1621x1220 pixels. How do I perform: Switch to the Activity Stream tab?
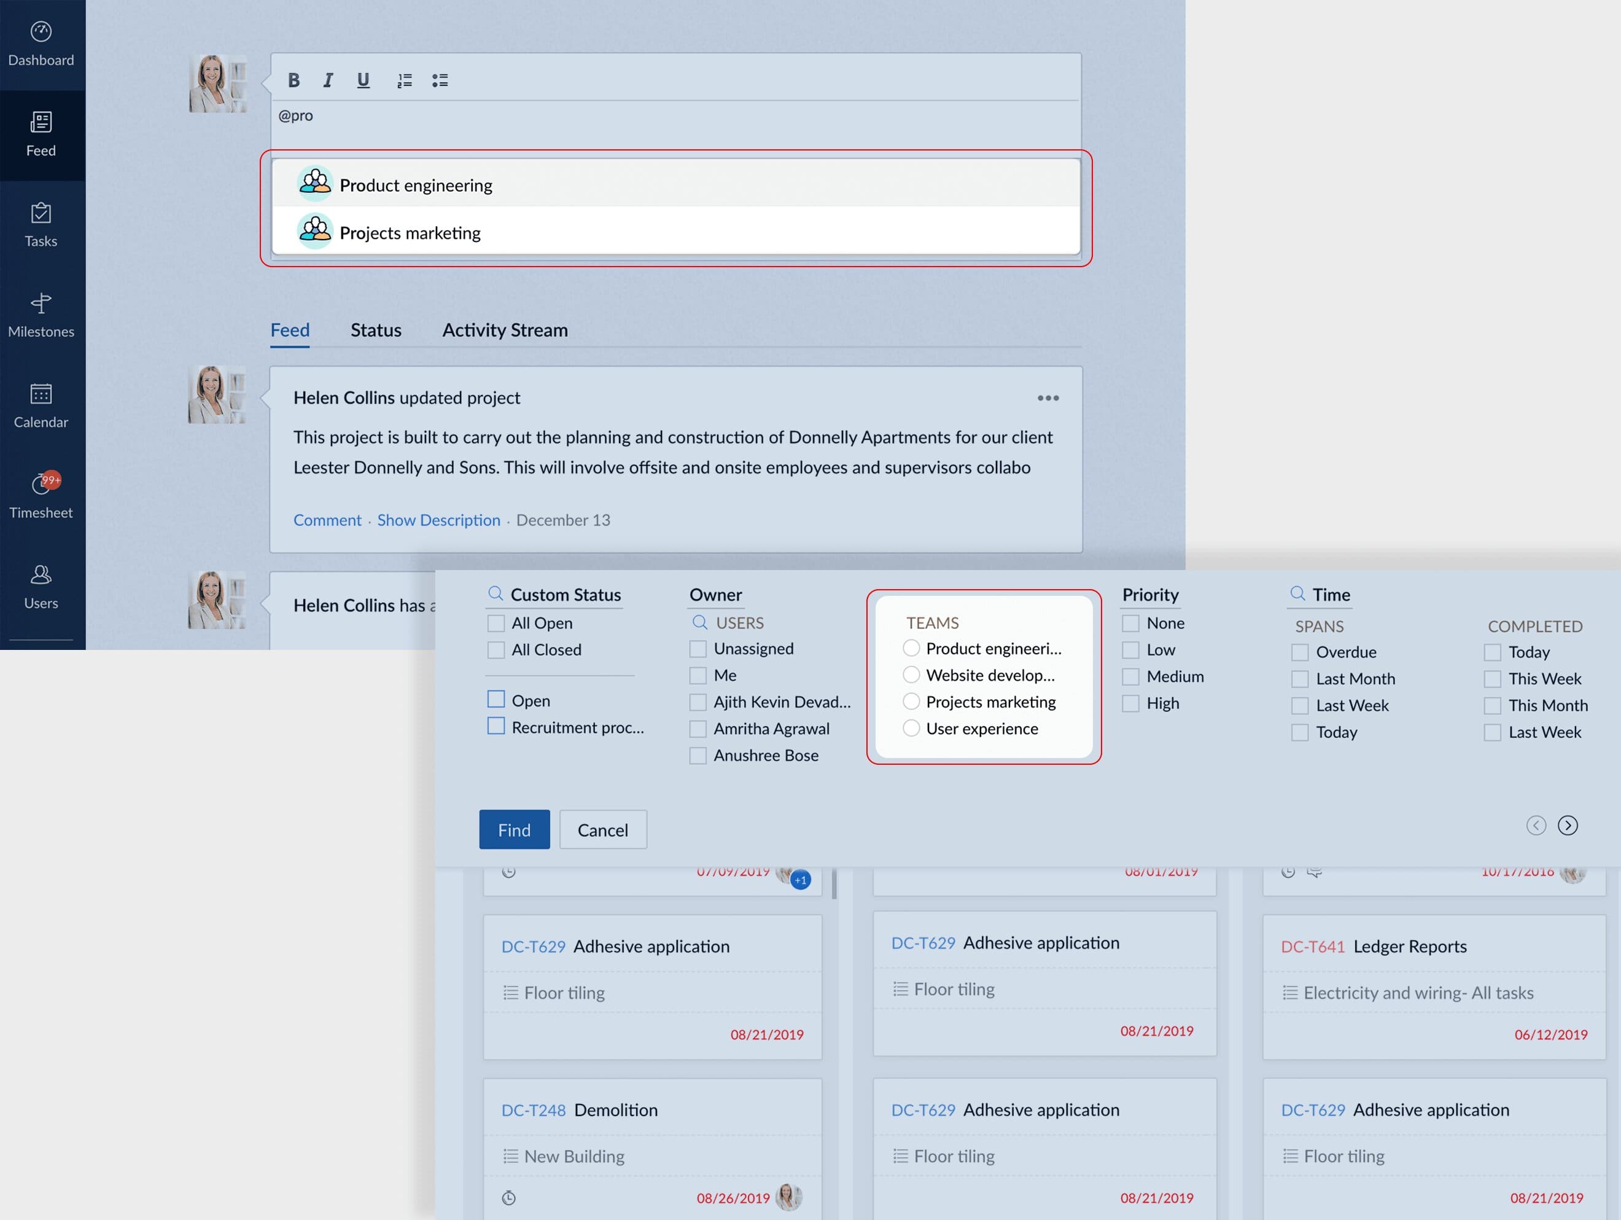click(x=505, y=330)
